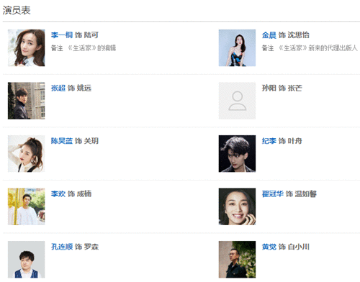Open actor link 陈昊蓝
Screen dimensions: 360x282
pyautogui.click(x=62, y=141)
